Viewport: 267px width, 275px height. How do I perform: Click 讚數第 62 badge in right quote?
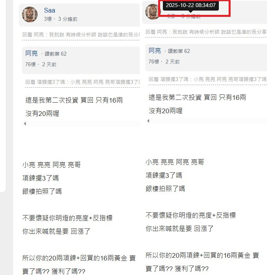(179, 51)
